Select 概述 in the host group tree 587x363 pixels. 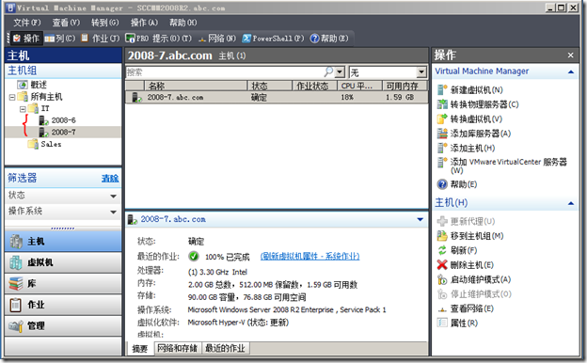(x=32, y=85)
